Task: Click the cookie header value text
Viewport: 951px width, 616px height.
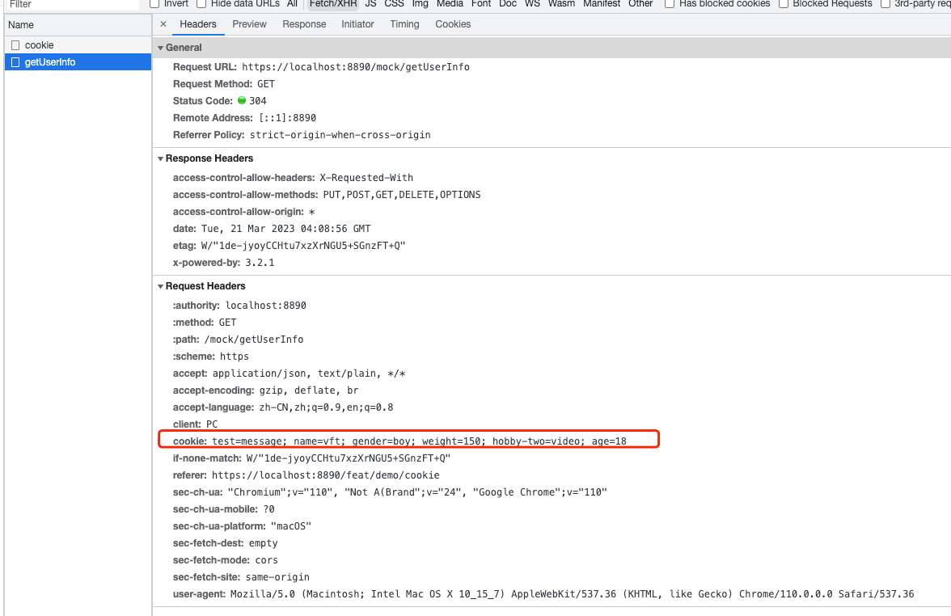Action: click(419, 441)
